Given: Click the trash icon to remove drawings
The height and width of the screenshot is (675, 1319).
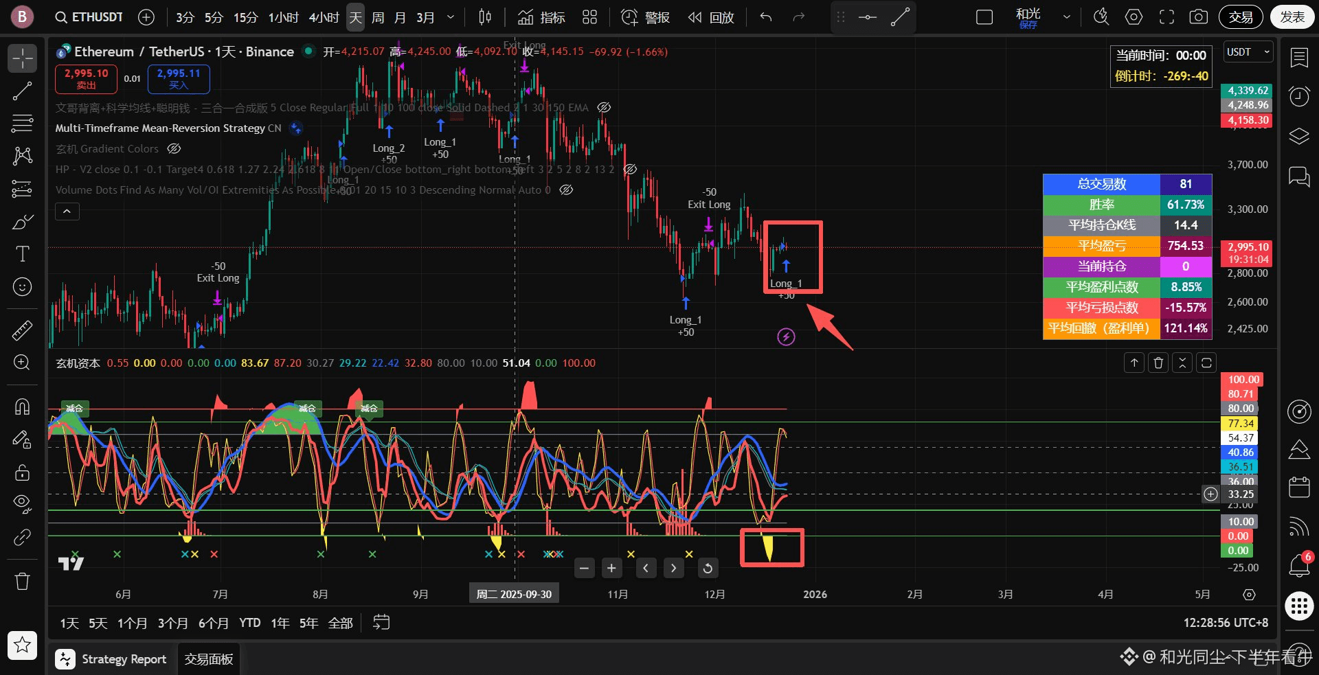Looking at the screenshot, I should click(x=22, y=582).
